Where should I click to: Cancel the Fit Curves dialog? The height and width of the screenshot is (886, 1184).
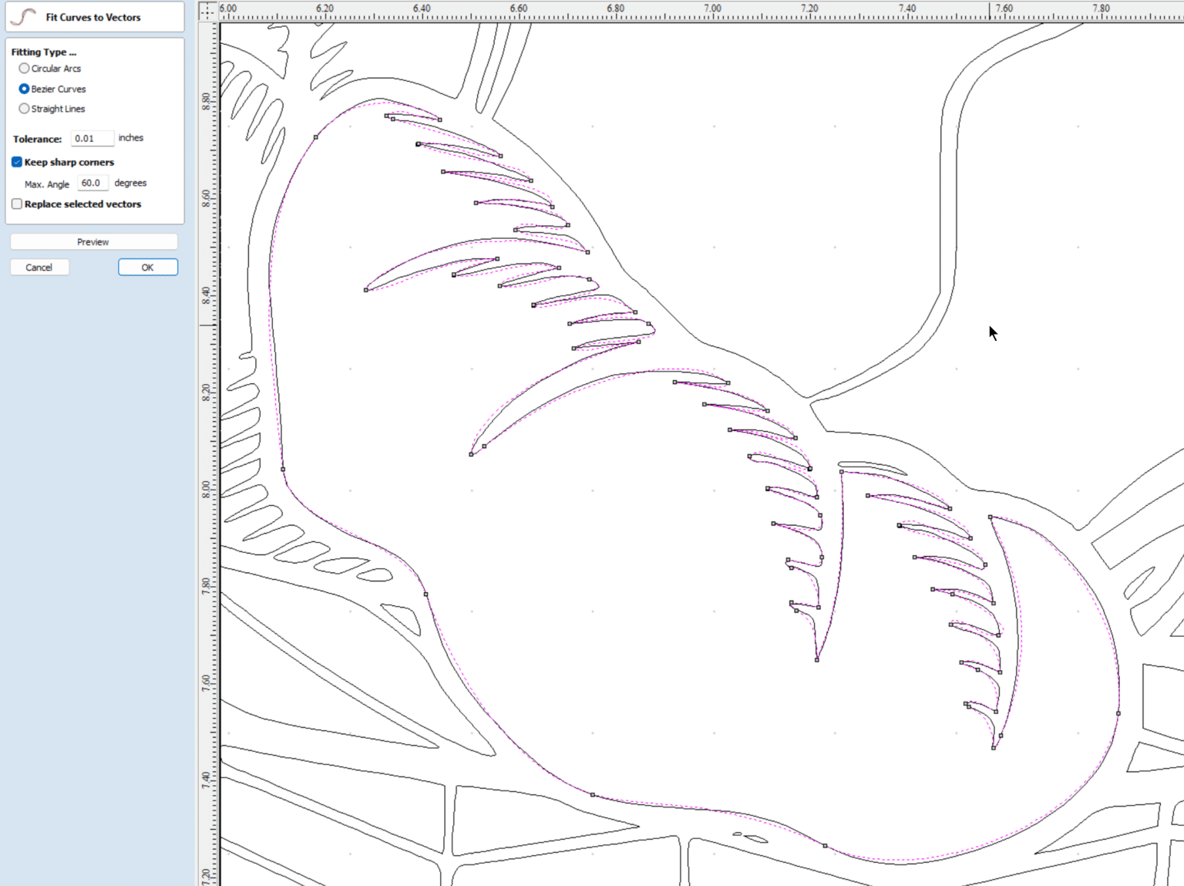pyautogui.click(x=39, y=268)
